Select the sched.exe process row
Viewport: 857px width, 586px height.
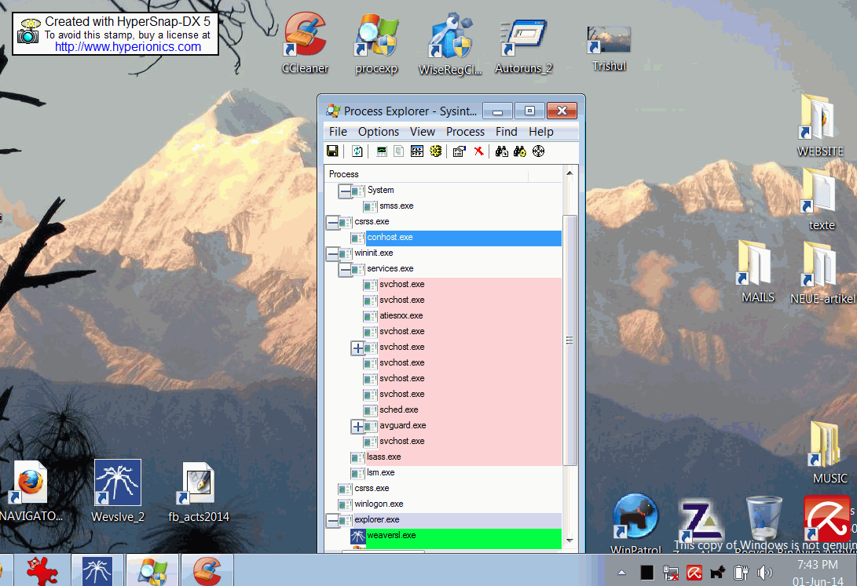[443, 409]
